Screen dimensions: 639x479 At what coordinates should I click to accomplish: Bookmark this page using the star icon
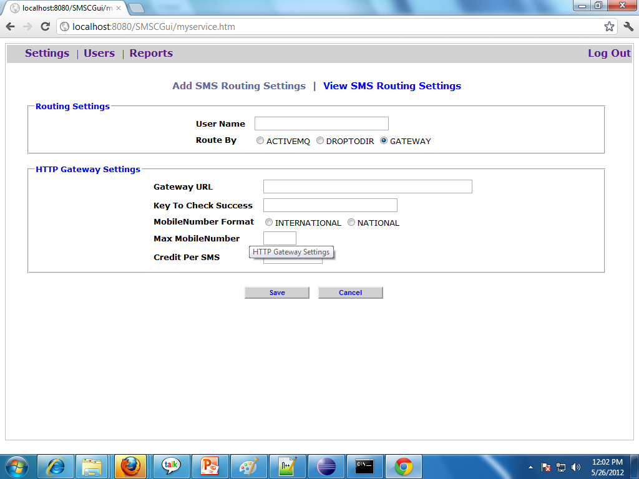click(x=609, y=27)
